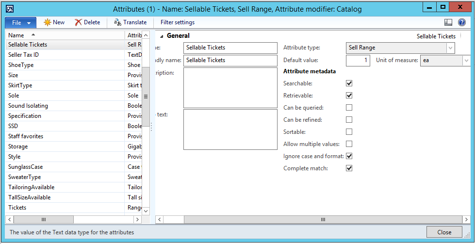Click the application icon in title bar

[9, 9]
